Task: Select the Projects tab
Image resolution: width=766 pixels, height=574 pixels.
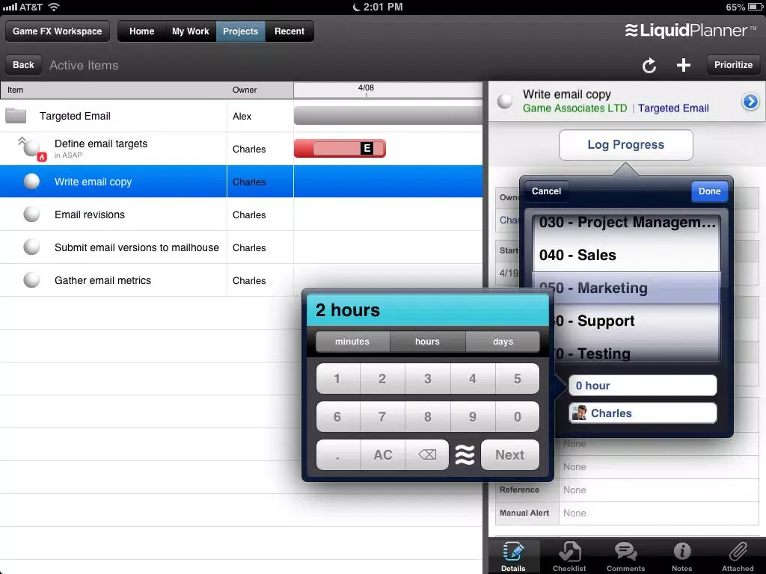Action: pos(240,31)
